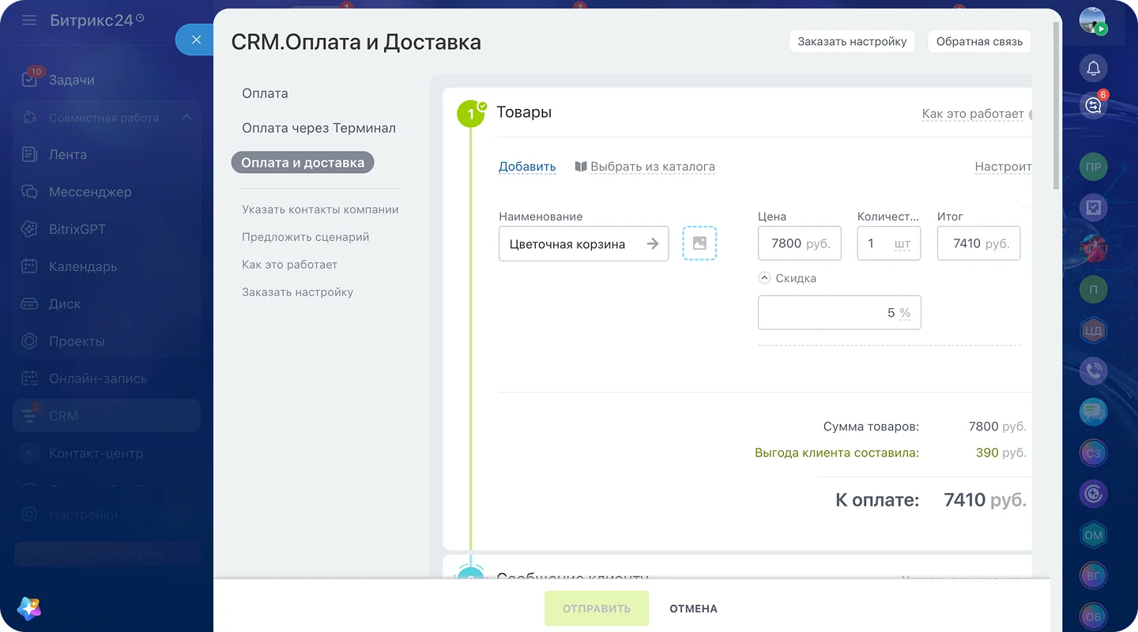Click the arrow inside the Цветочная корзина field

[653, 243]
